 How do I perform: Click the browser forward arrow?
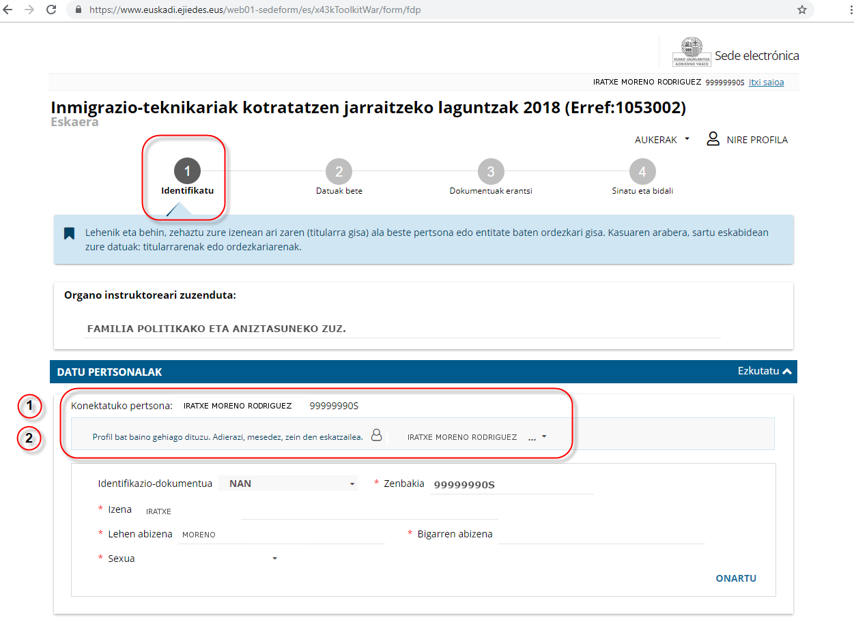[x=29, y=10]
